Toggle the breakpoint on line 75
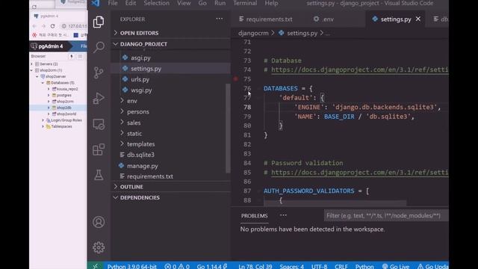The width and height of the screenshot is (478, 269). tap(236, 79)
